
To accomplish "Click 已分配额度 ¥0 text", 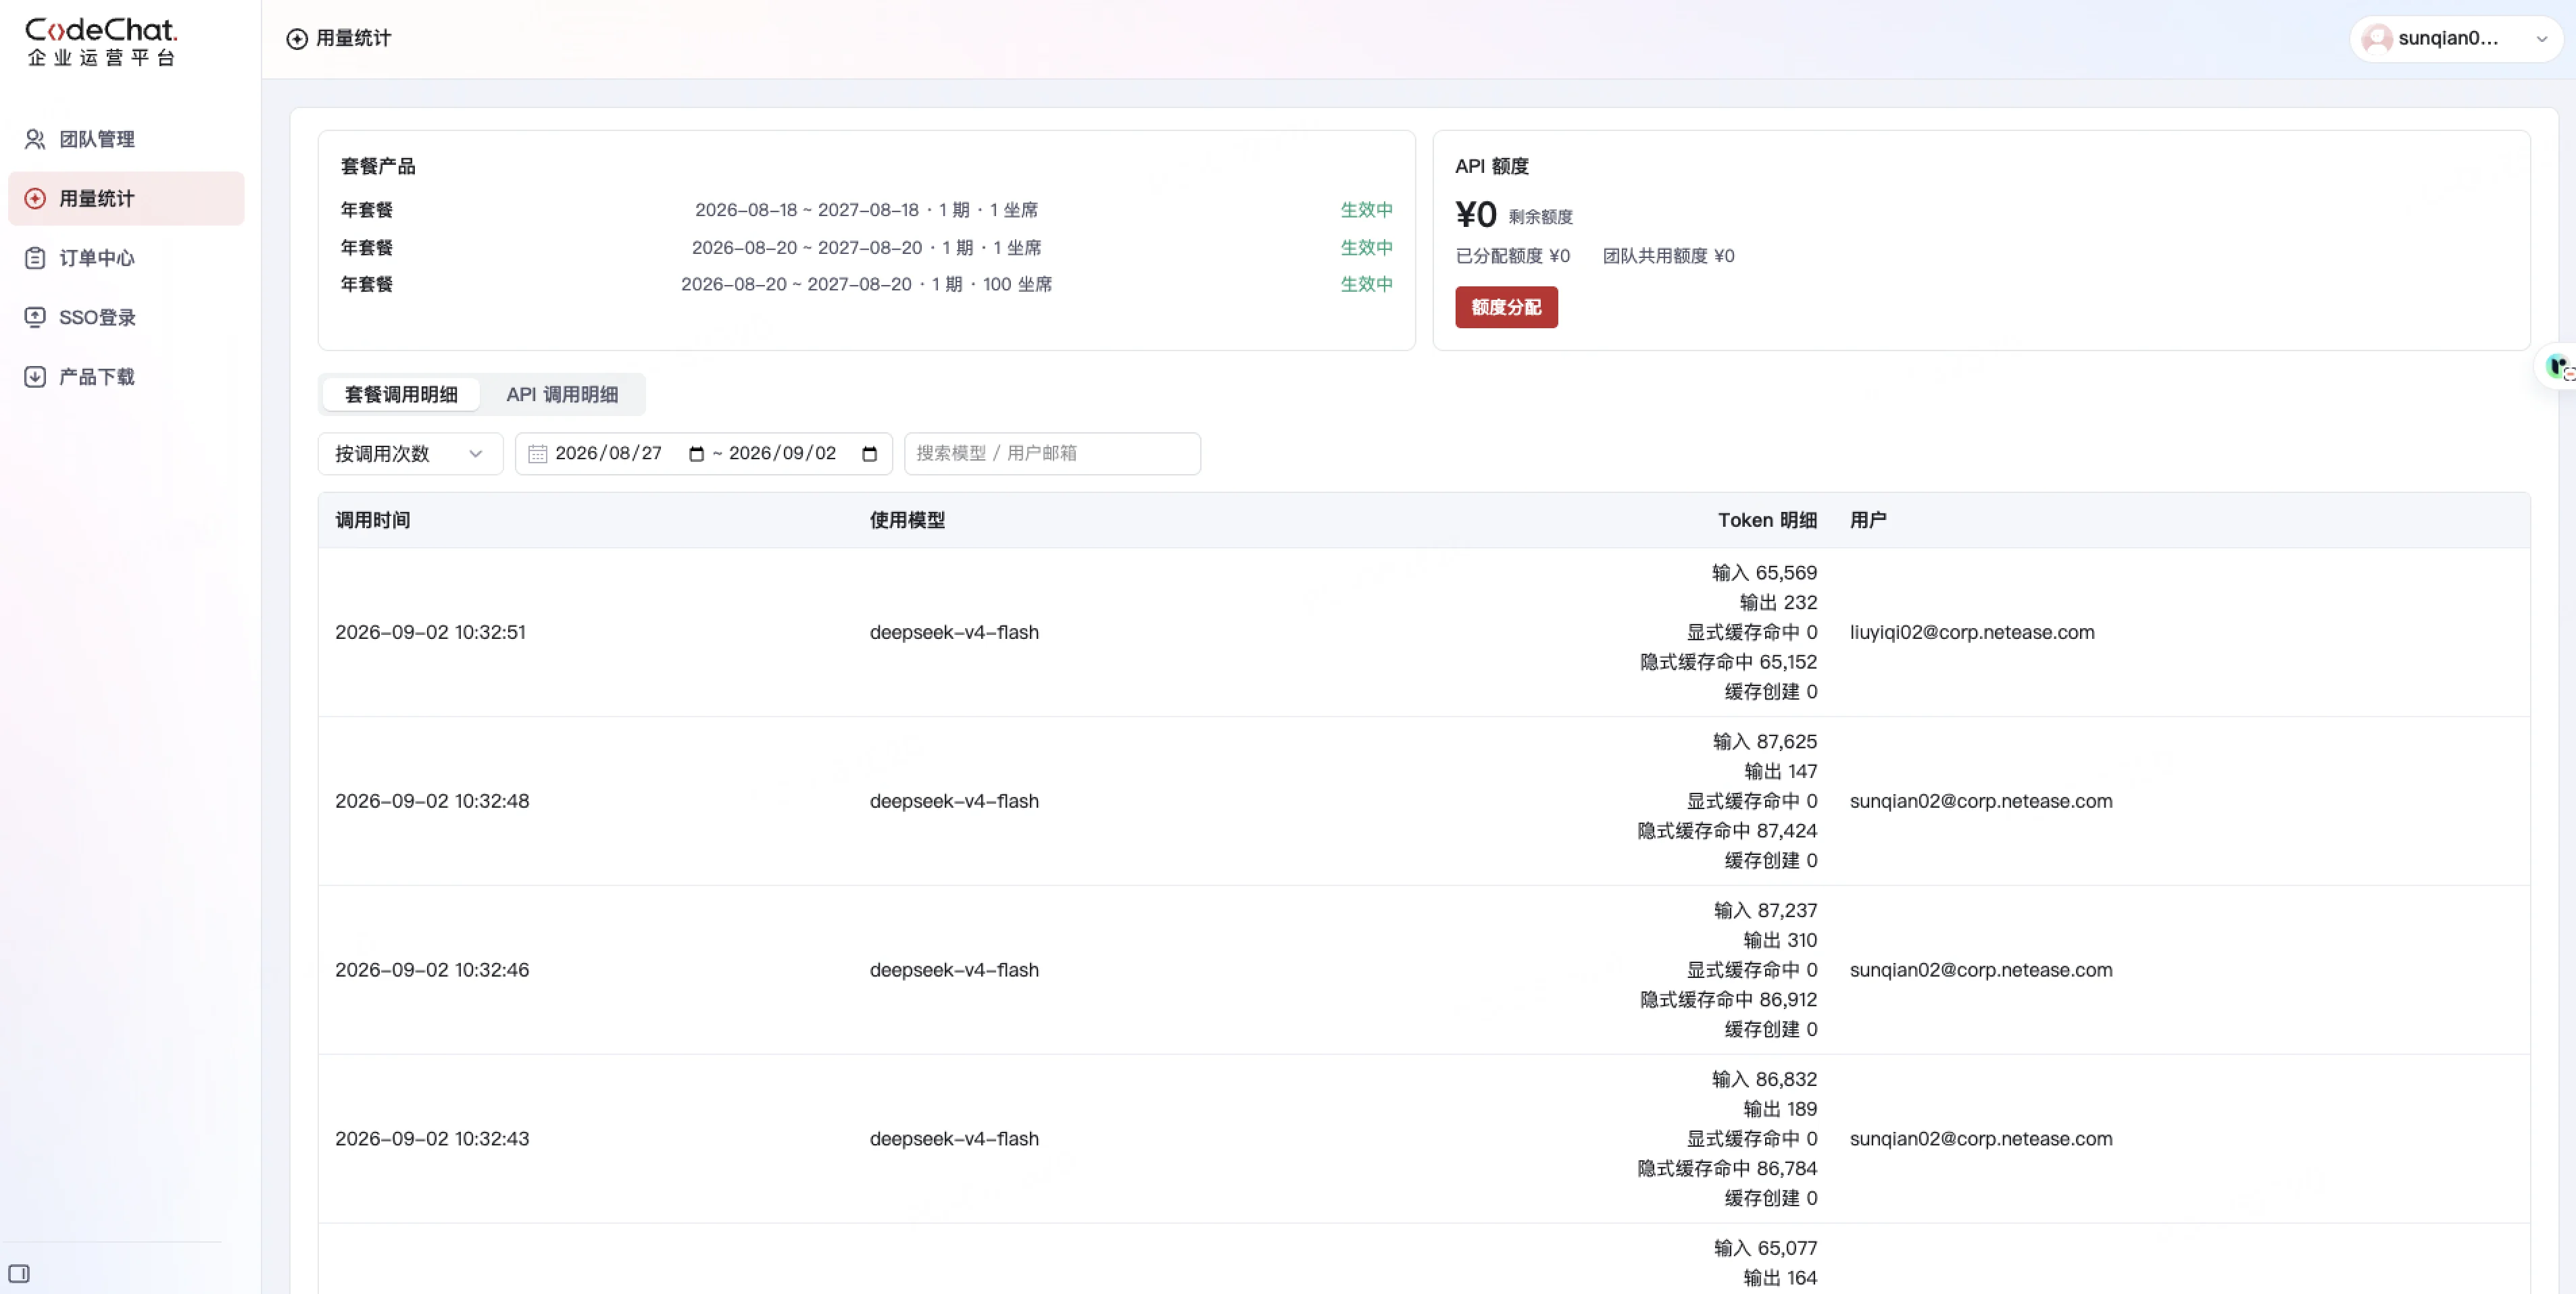I will point(1512,257).
